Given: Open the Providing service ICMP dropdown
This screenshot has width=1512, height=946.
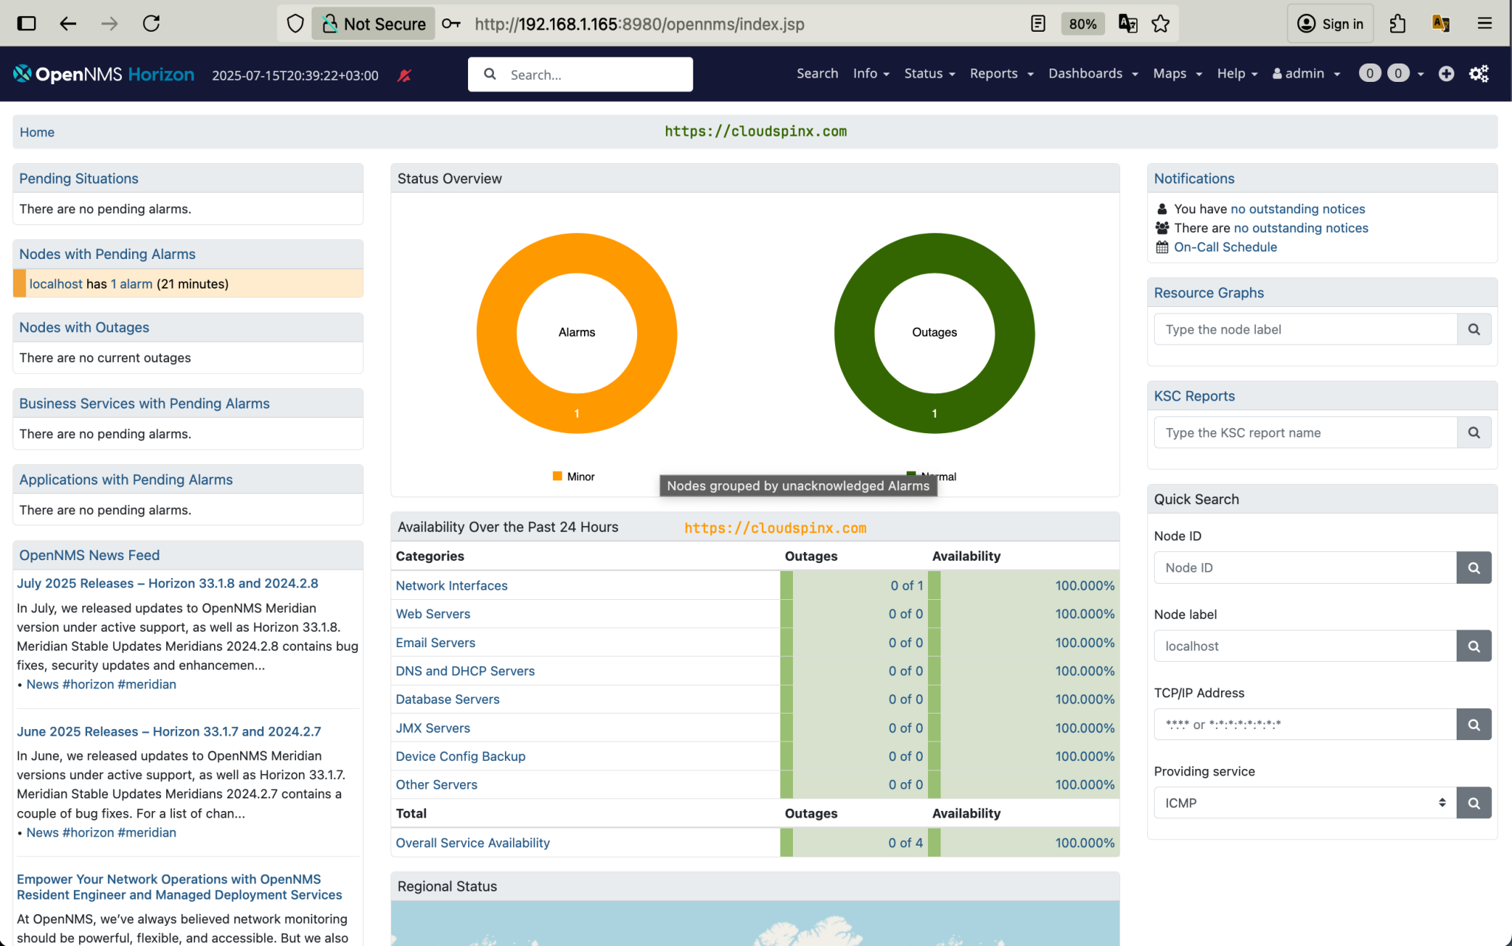Looking at the screenshot, I should click(x=1305, y=803).
